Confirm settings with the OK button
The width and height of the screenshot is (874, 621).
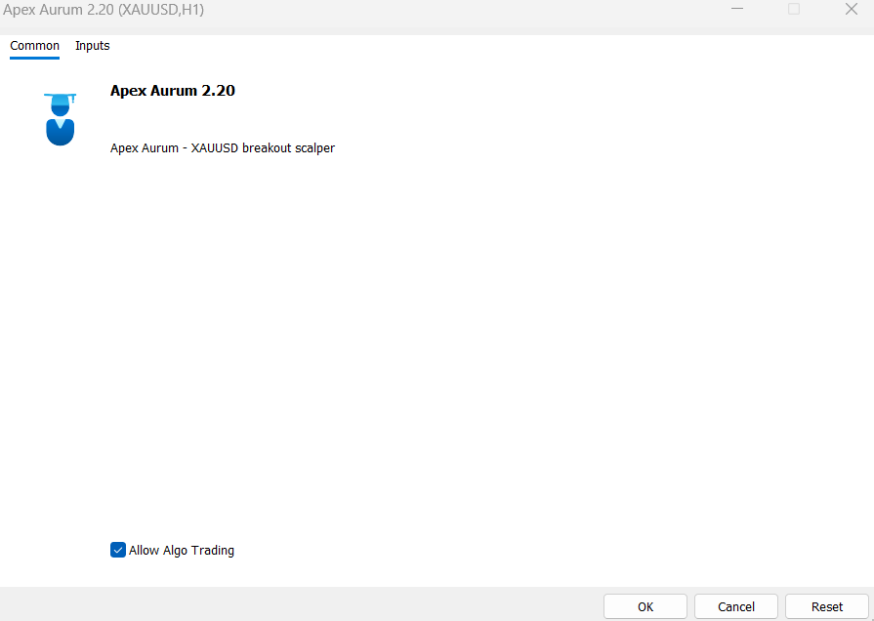coord(645,606)
